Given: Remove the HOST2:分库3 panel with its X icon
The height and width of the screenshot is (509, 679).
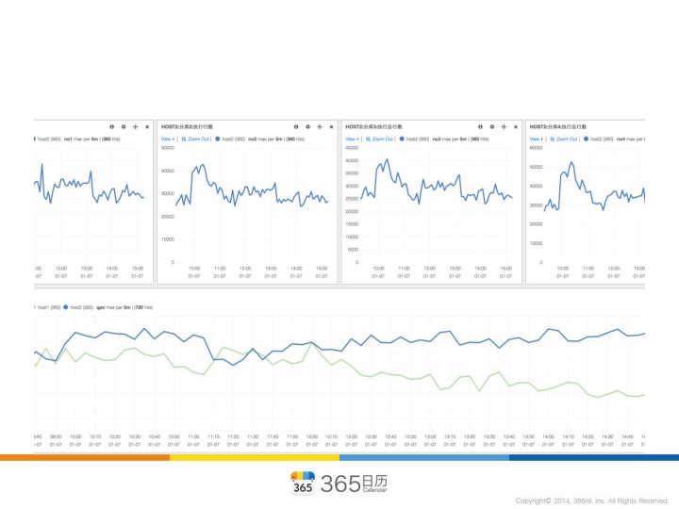Looking at the screenshot, I should (x=516, y=127).
